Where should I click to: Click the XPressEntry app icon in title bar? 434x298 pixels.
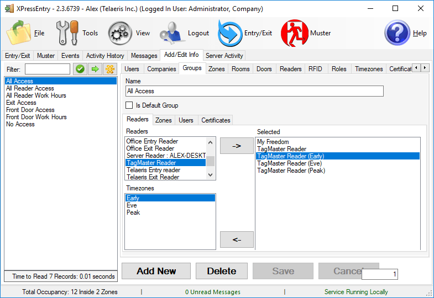pos(9,9)
